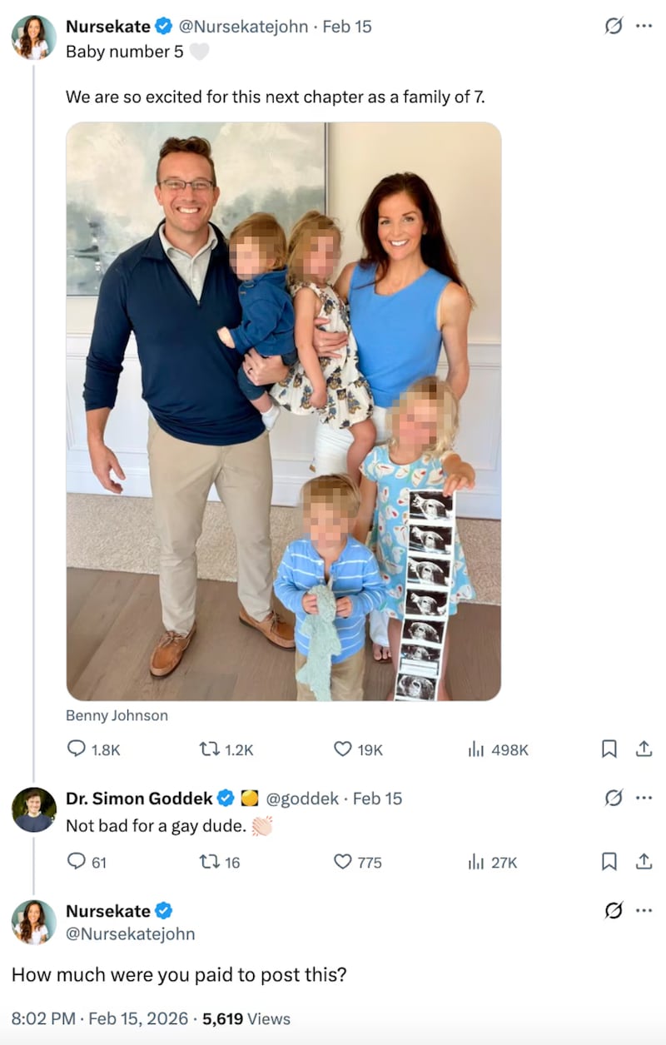
Task: Like Nursekate's baby announcement post
Action: point(341,749)
